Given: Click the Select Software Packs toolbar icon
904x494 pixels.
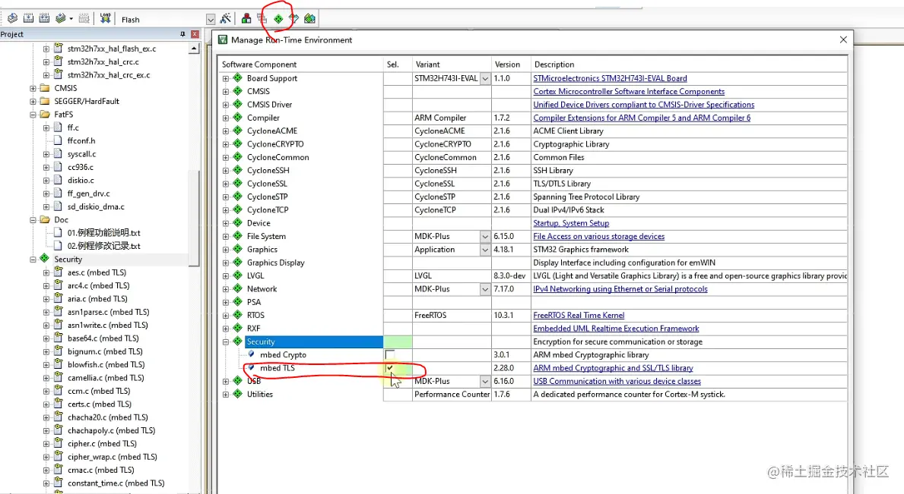Looking at the screenshot, I should [x=294, y=18].
